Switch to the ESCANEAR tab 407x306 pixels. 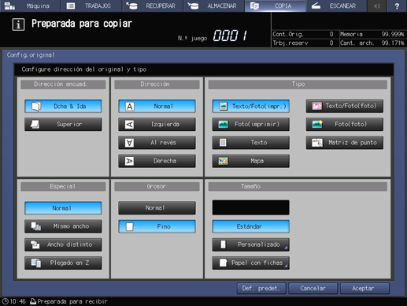click(336, 6)
